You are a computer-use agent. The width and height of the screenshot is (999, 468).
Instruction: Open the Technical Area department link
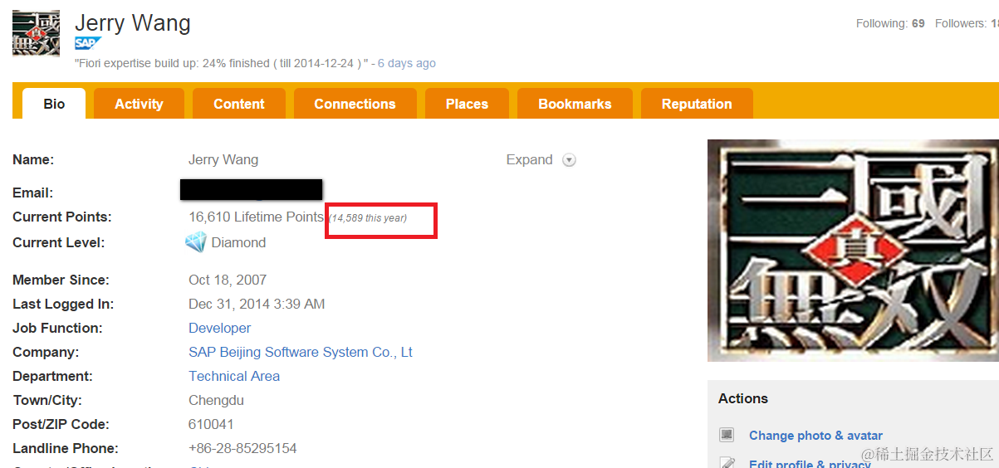(234, 376)
